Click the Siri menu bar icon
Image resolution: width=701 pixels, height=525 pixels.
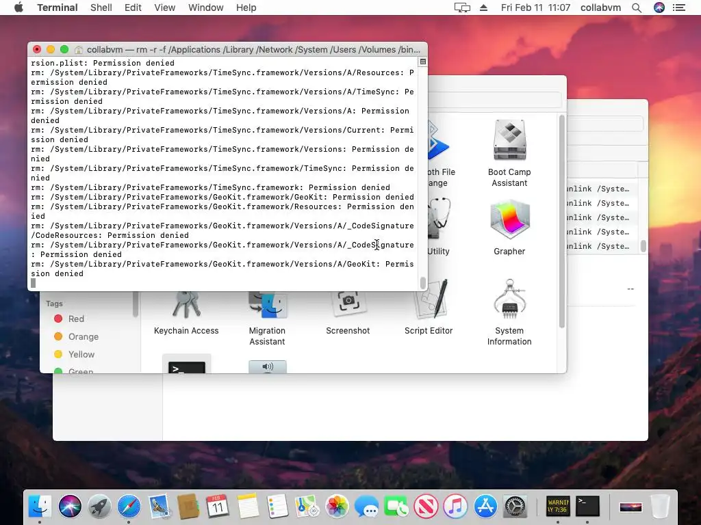(x=659, y=8)
